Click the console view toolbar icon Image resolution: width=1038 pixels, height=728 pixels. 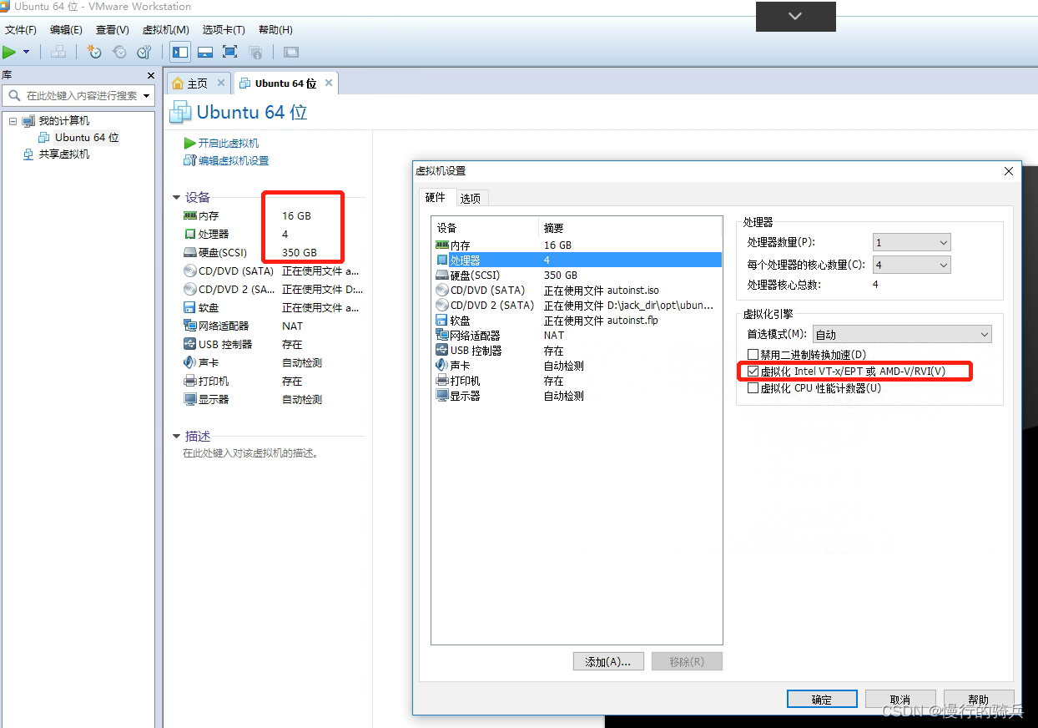click(x=290, y=52)
